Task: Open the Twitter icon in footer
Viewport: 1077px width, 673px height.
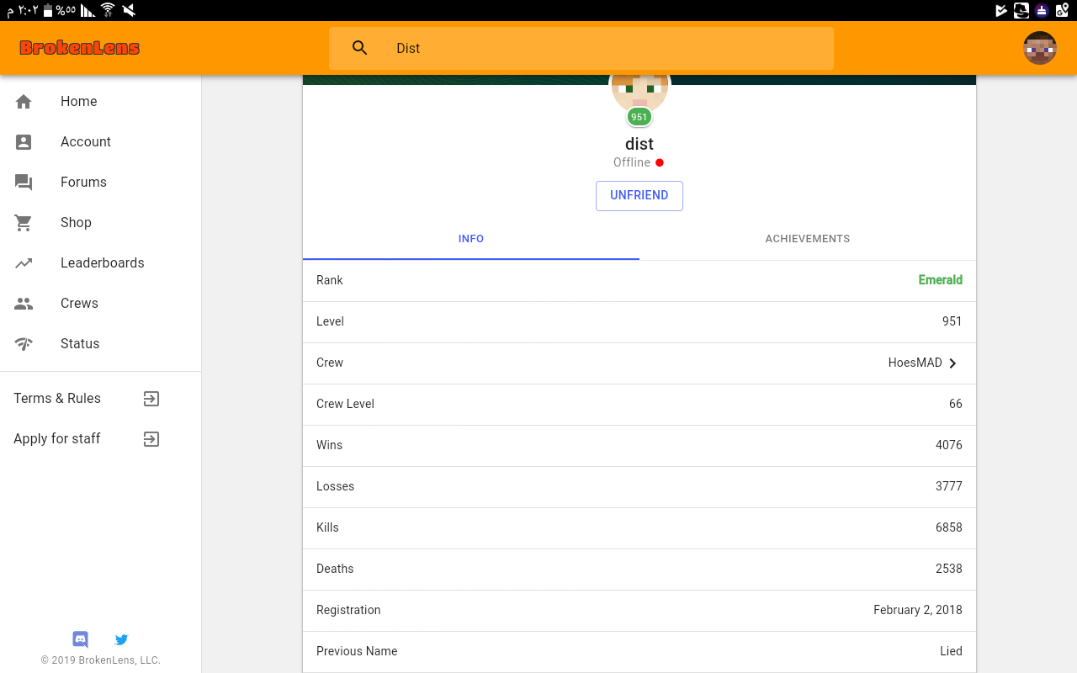Action: pyautogui.click(x=121, y=639)
